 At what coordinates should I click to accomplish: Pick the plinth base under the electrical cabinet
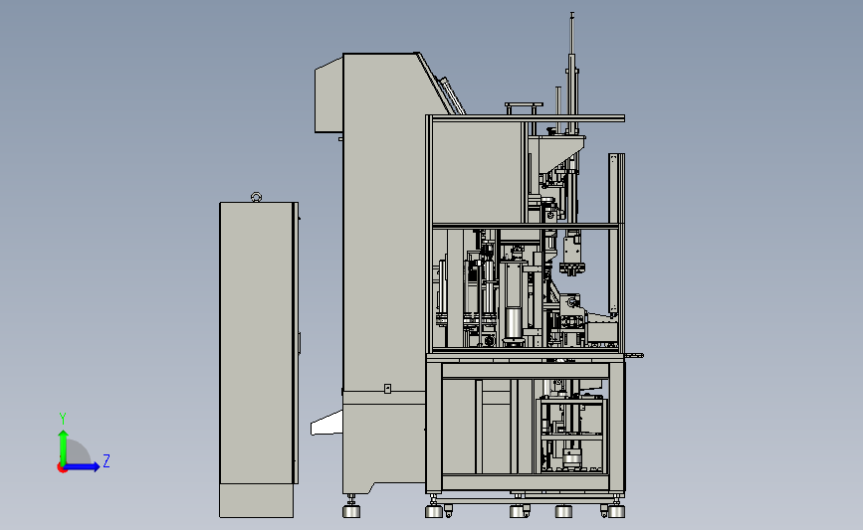pyautogui.click(x=256, y=501)
